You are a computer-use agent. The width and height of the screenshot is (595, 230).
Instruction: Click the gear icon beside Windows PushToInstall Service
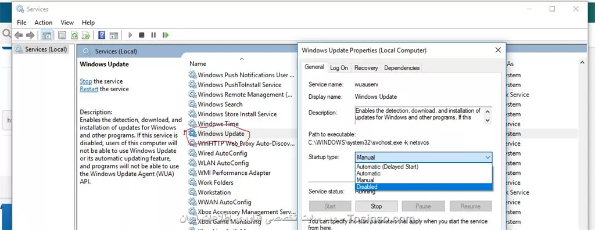[x=193, y=85]
